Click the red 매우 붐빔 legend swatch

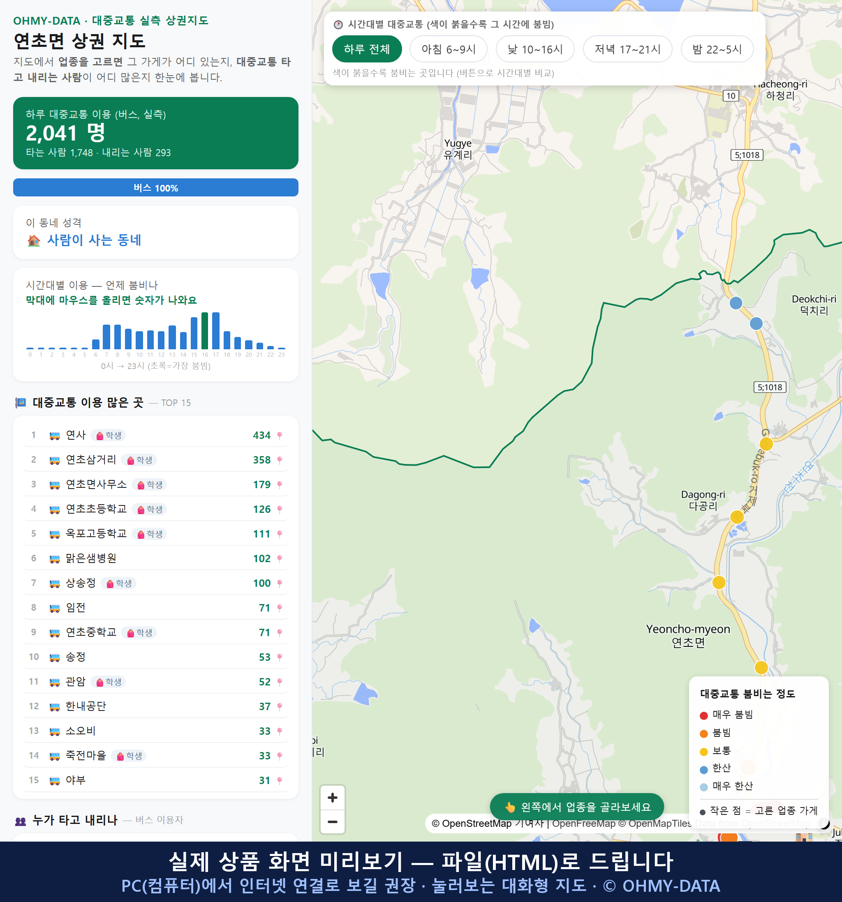click(704, 715)
